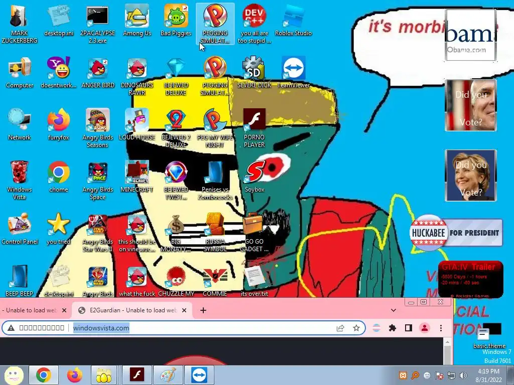Open the Angry Birds Space shortcut
514x385 pixels.
pyautogui.click(x=98, y=180)
